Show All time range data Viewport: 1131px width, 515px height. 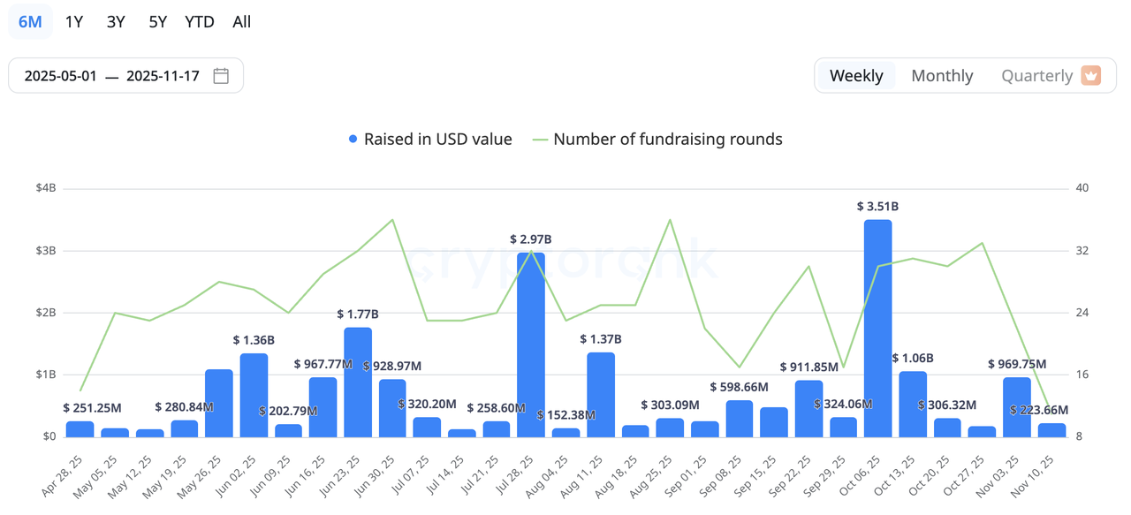(241, 22)
